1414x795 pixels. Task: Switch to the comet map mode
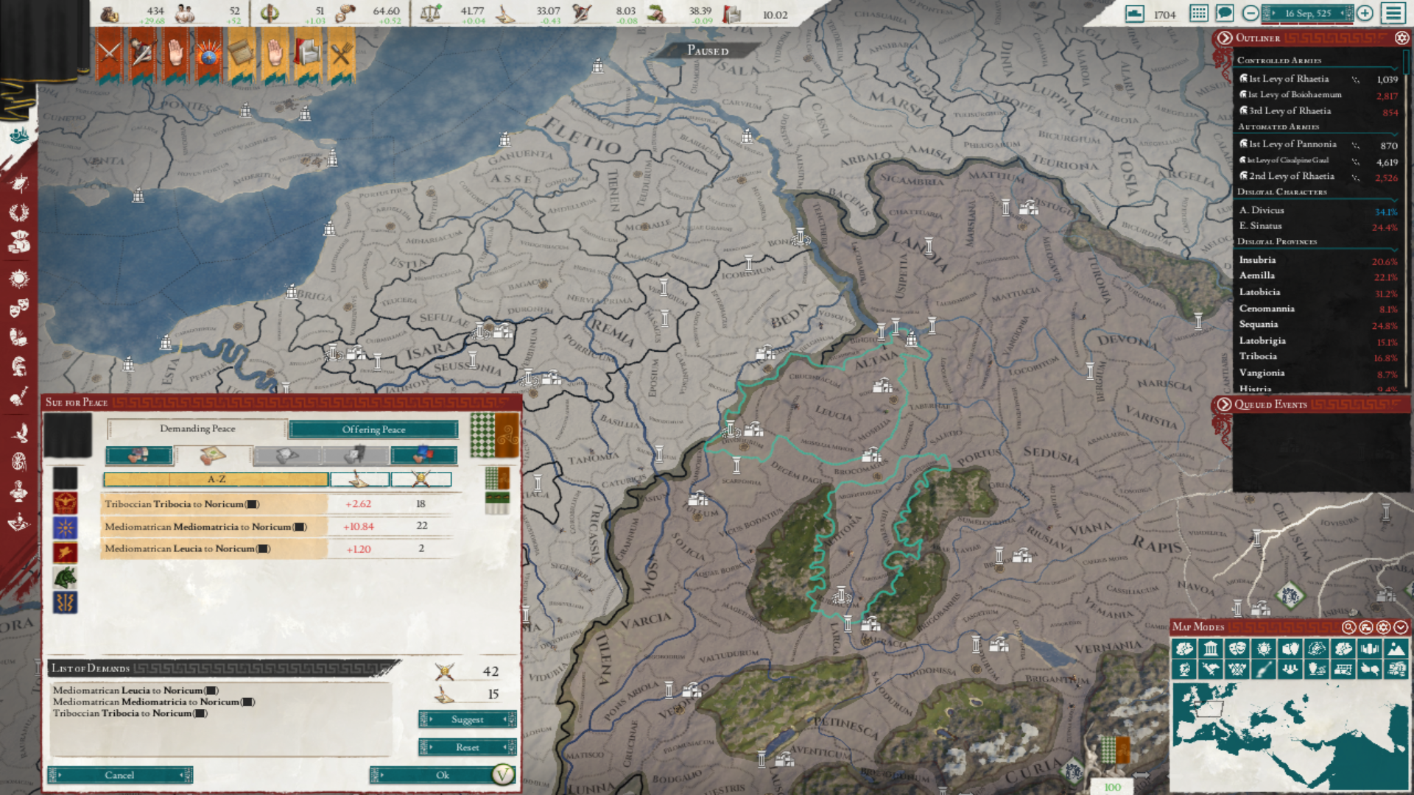point(1264,669)
